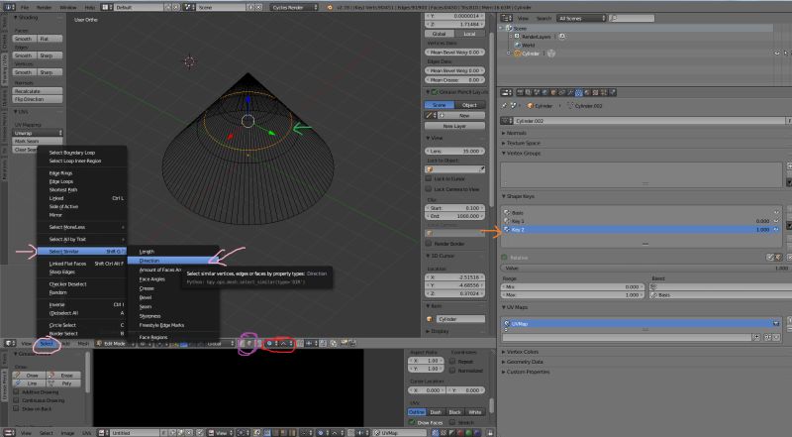Screen dimensions: 792x437
Task: Collapse the UV Maps panel
Action: [515, 307]
